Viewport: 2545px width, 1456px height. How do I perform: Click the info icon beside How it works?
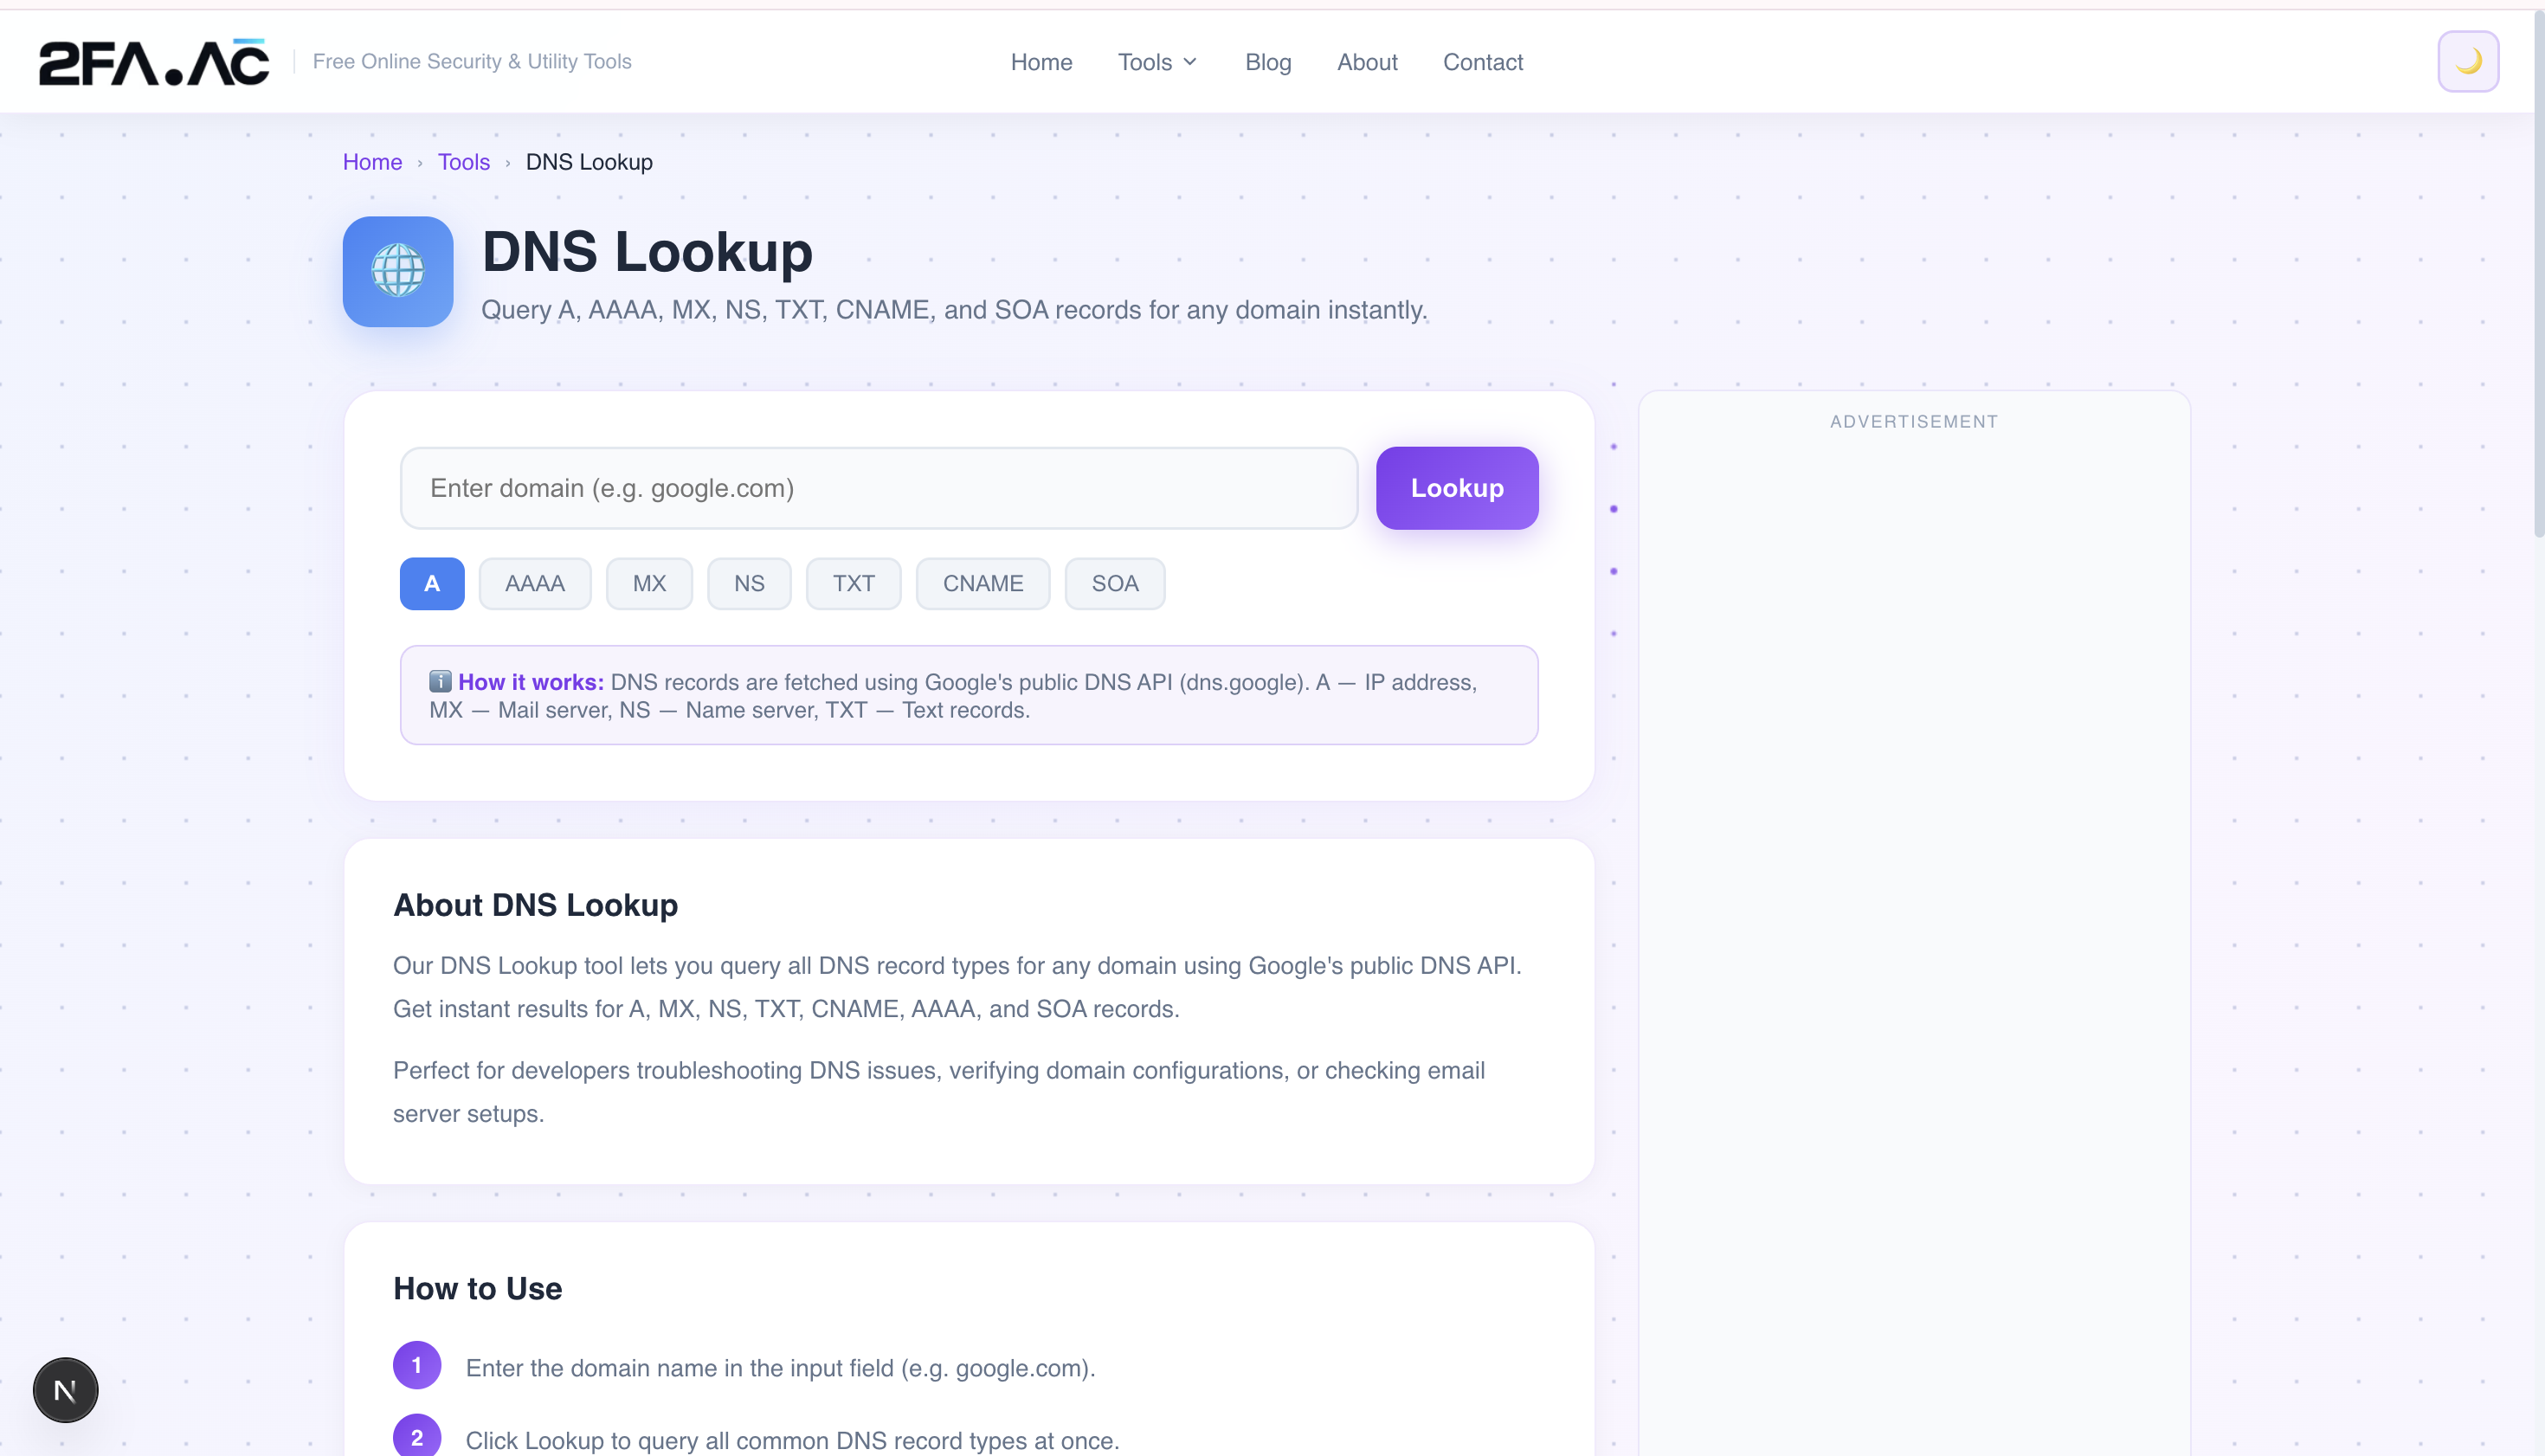click(440, 682)
